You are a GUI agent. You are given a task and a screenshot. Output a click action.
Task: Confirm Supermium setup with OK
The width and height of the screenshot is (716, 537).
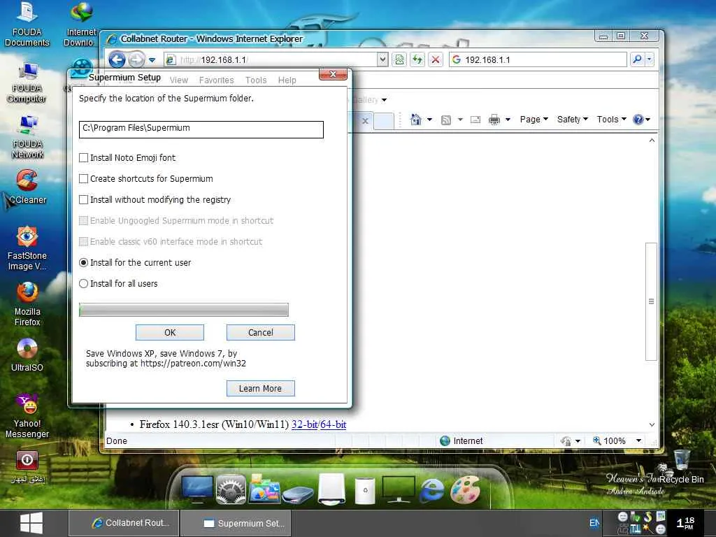[170, 332]
